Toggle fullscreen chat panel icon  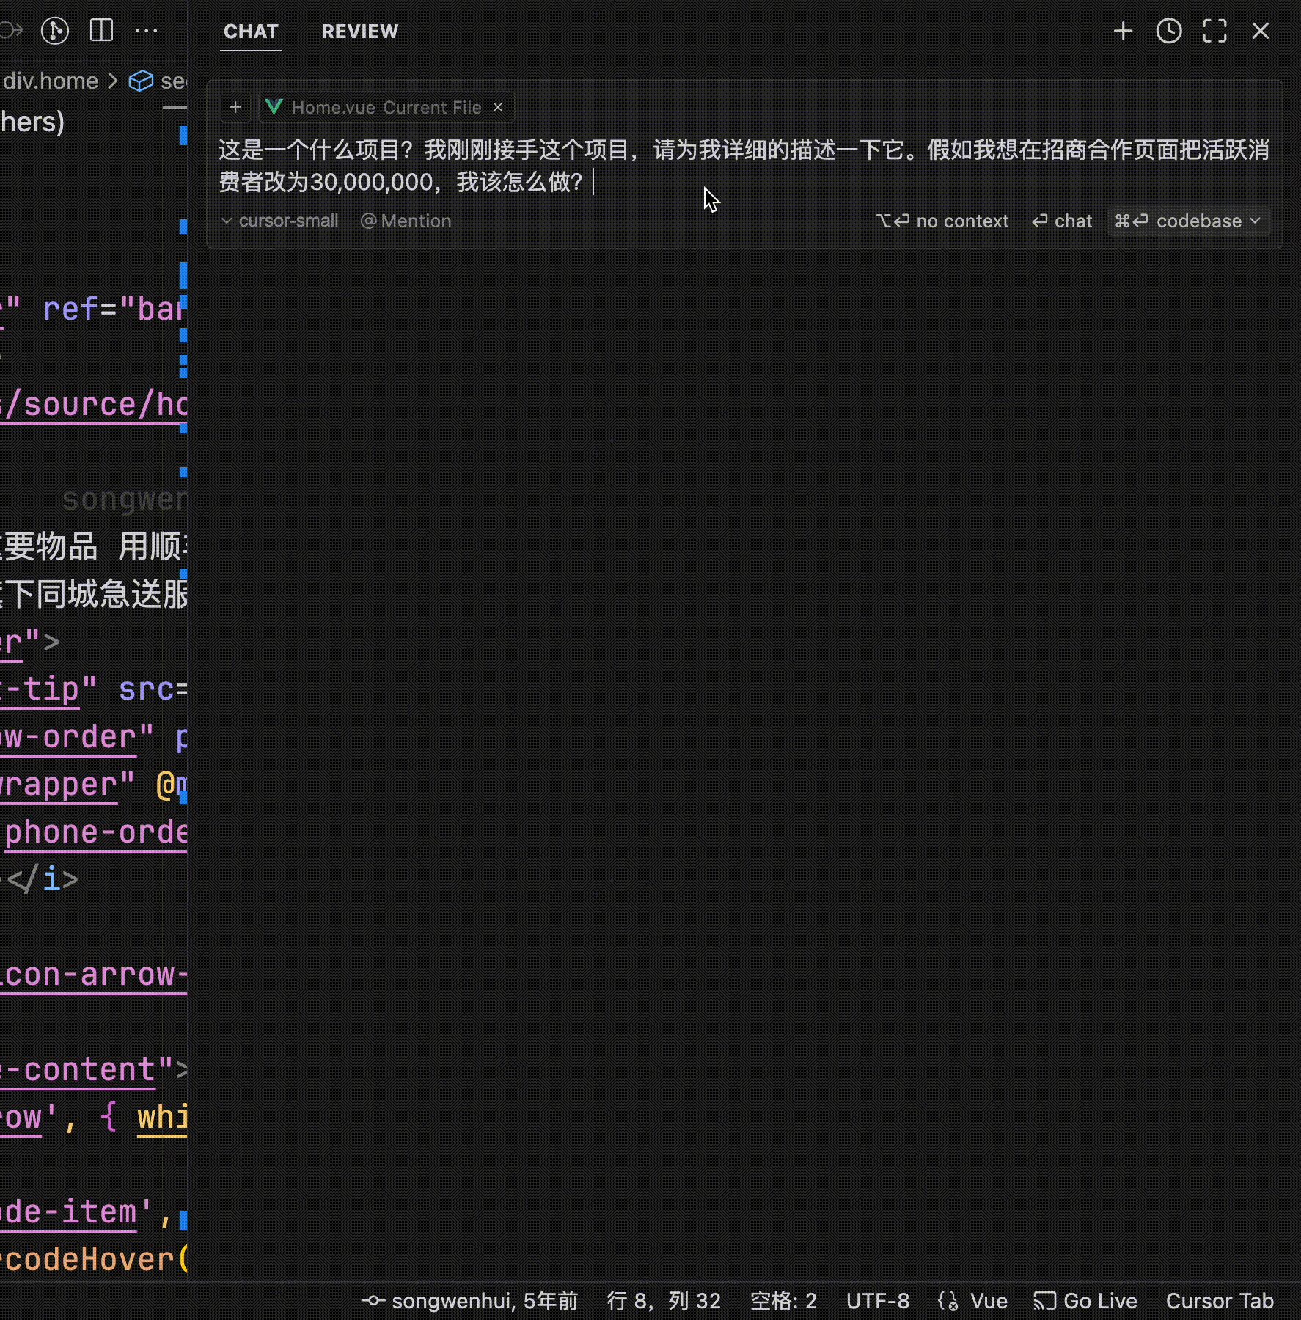(x=1214, y=31)
